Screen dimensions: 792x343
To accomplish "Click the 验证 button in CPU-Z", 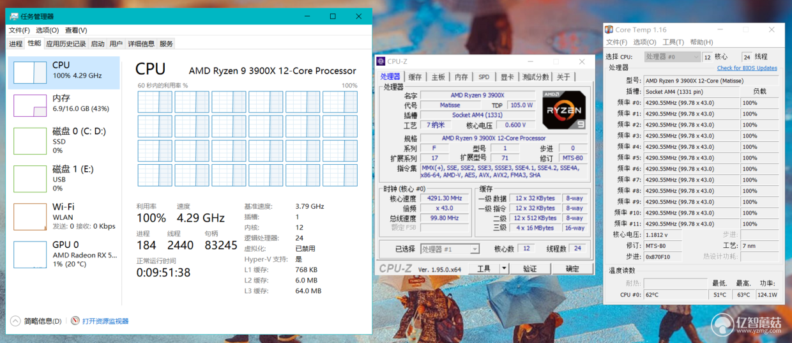I will point(529,269).
